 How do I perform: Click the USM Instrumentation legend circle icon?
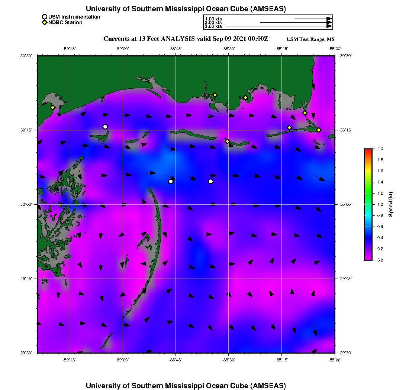pyautogui.click(x=45, y=17)
